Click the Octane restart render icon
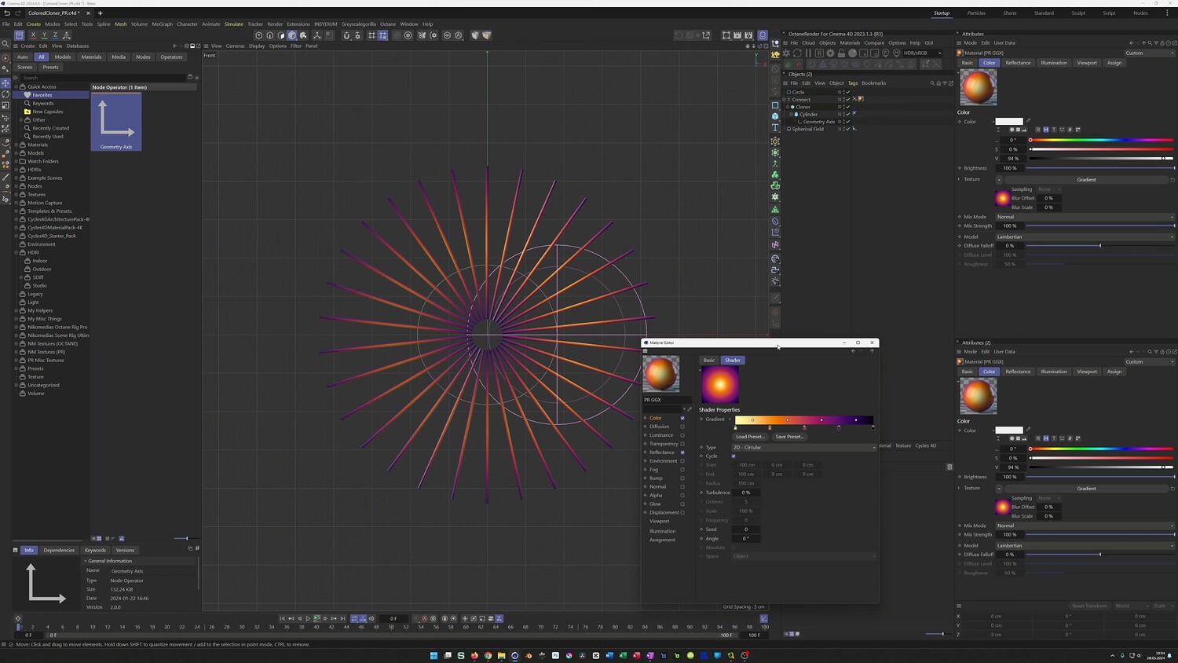 [x=797, y=53]
